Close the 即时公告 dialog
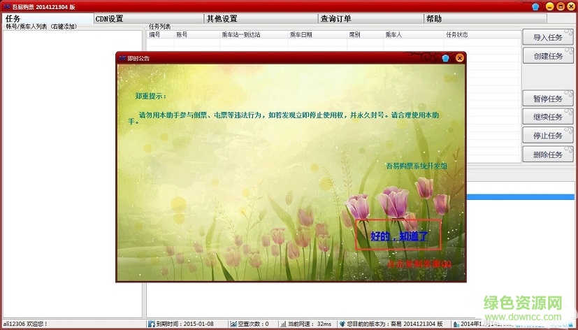The height and width of the screenshot is (330, 578). point(459,58)
